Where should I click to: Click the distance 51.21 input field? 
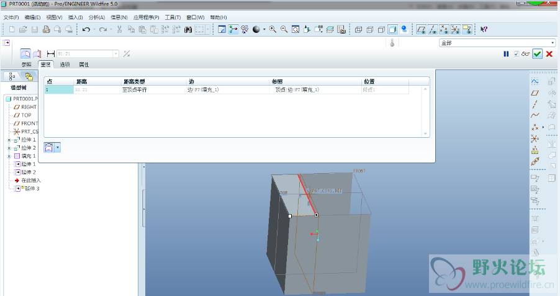(85, 54)
